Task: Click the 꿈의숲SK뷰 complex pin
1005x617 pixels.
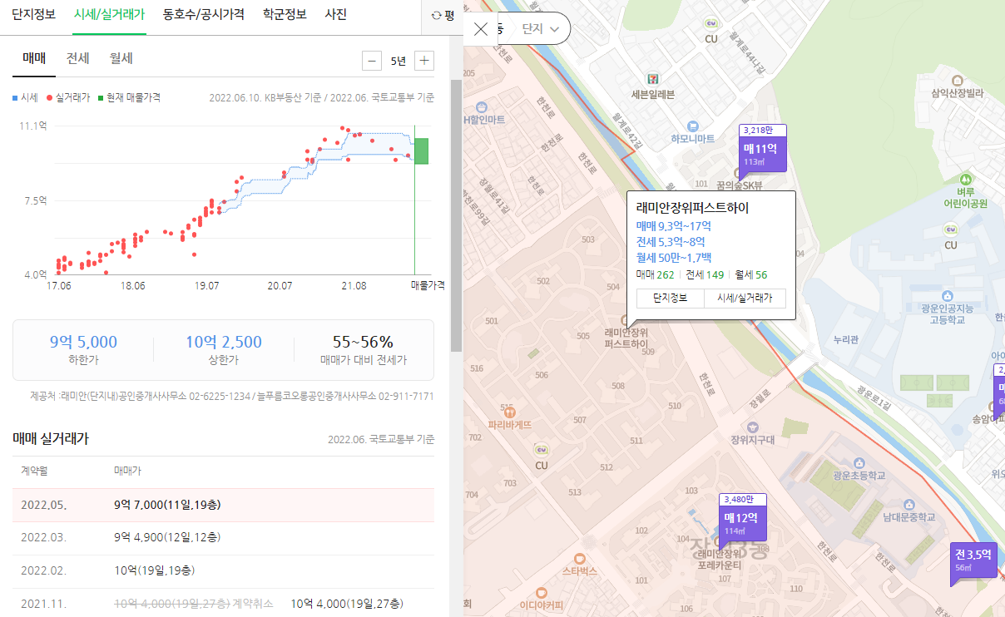Action: [x=739, y=175]
